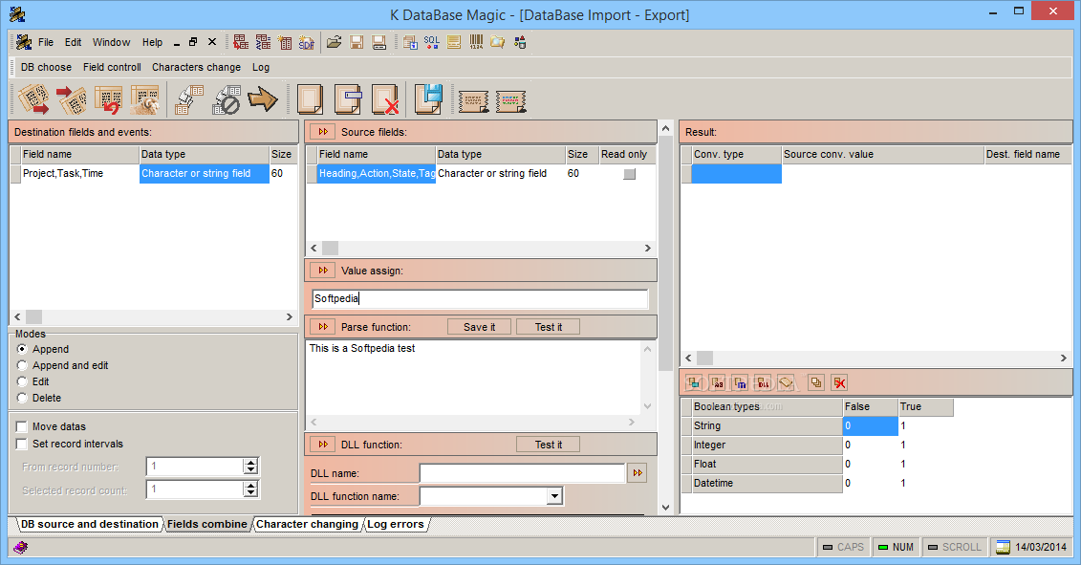
Task: Click the table export with right arrow icon
Action: [33, 100]
